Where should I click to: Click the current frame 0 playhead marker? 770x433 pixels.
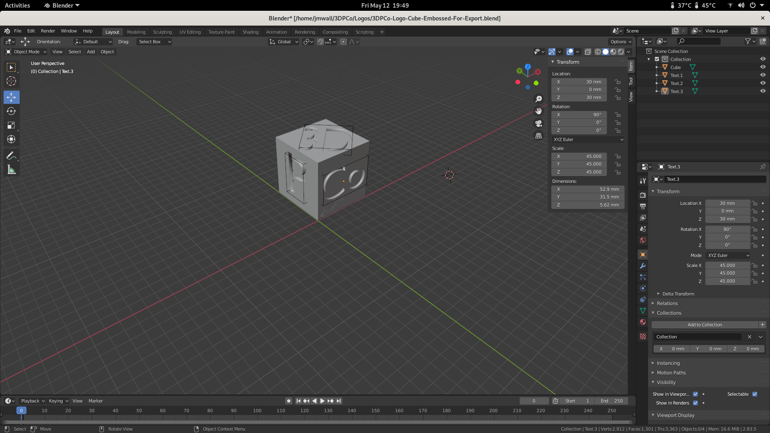(21, 411)
